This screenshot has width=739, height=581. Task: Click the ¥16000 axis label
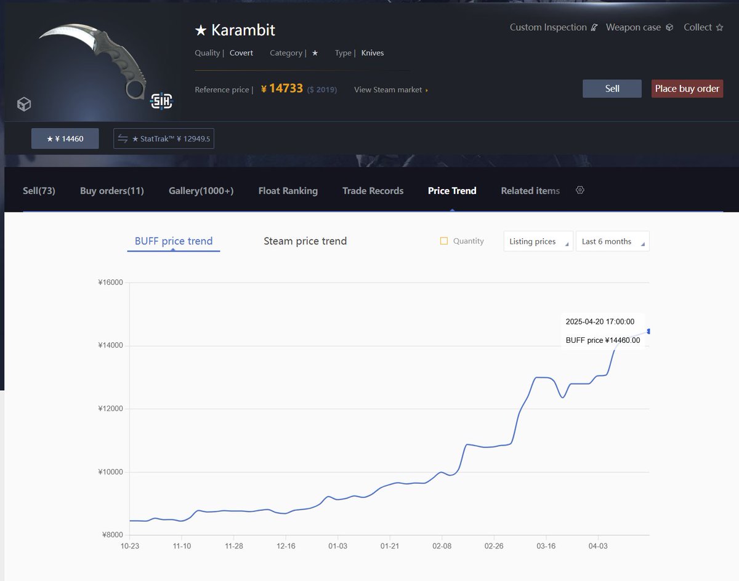(x=111, y=282)
